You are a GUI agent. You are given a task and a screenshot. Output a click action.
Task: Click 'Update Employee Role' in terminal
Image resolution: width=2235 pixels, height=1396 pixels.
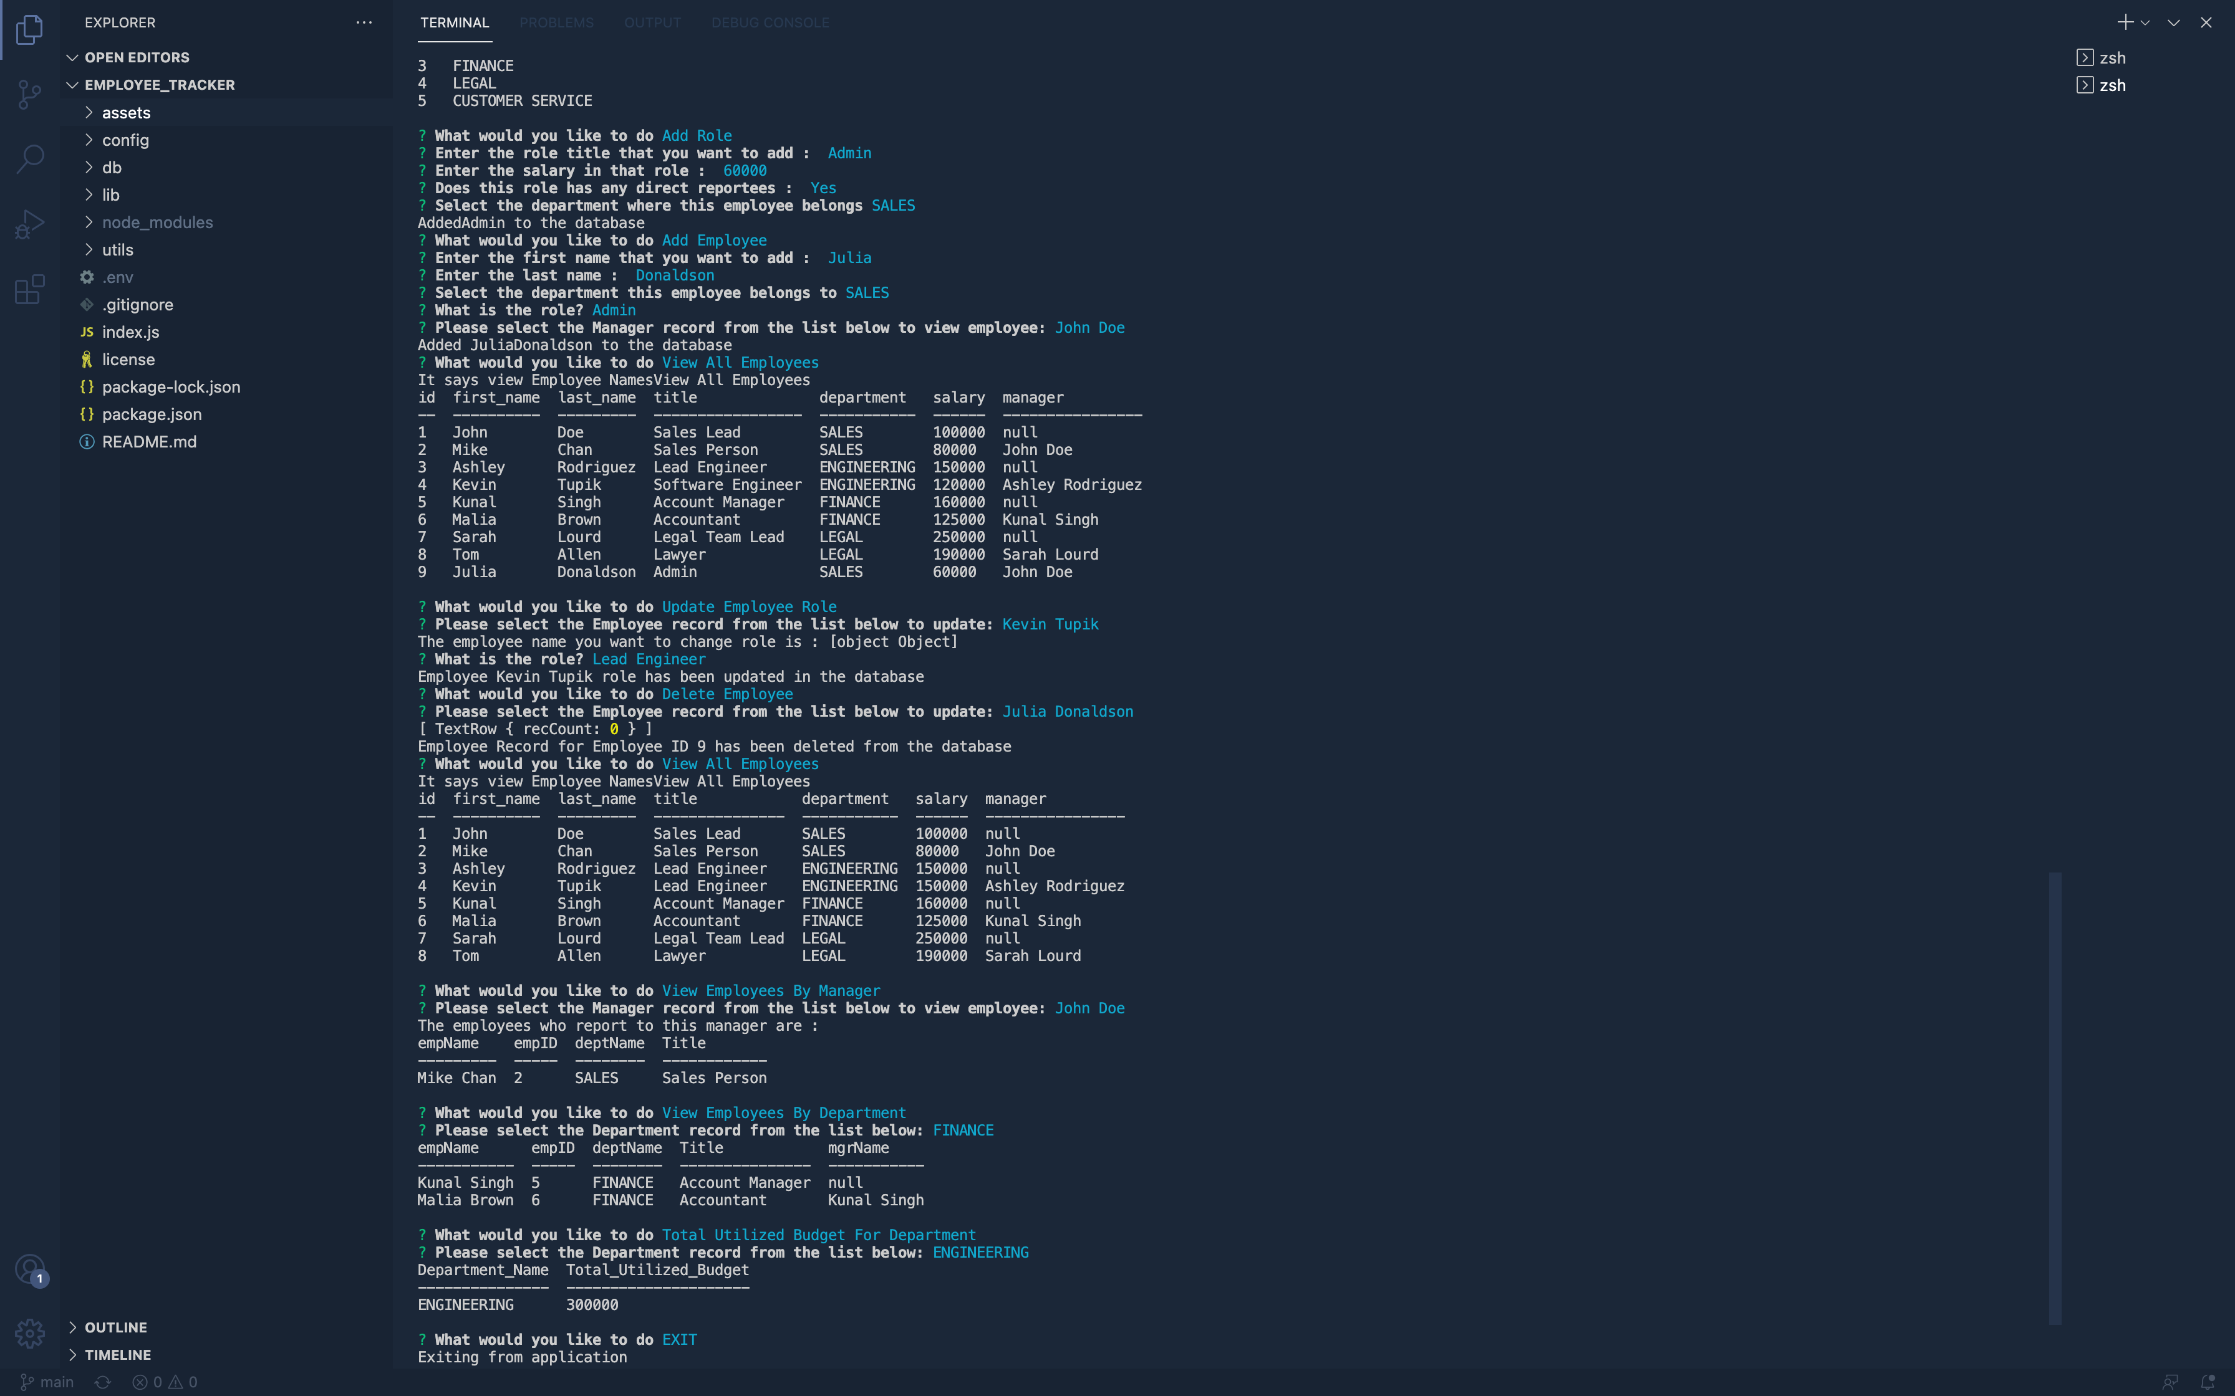[749, 606]
